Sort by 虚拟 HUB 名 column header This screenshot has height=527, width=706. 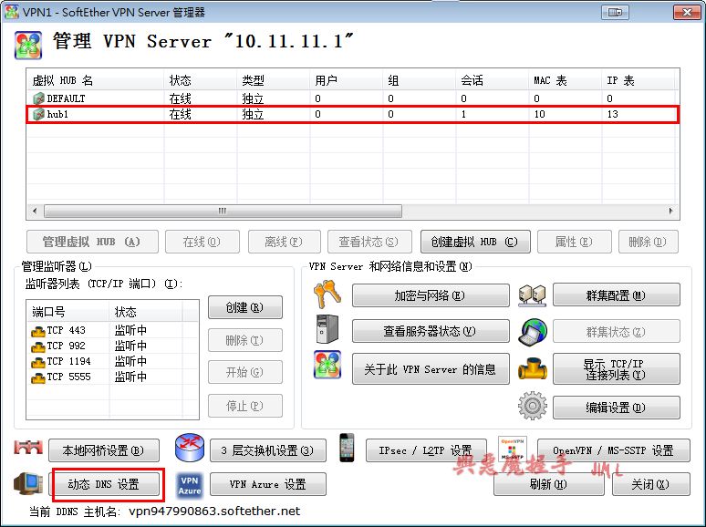point(96,80)
